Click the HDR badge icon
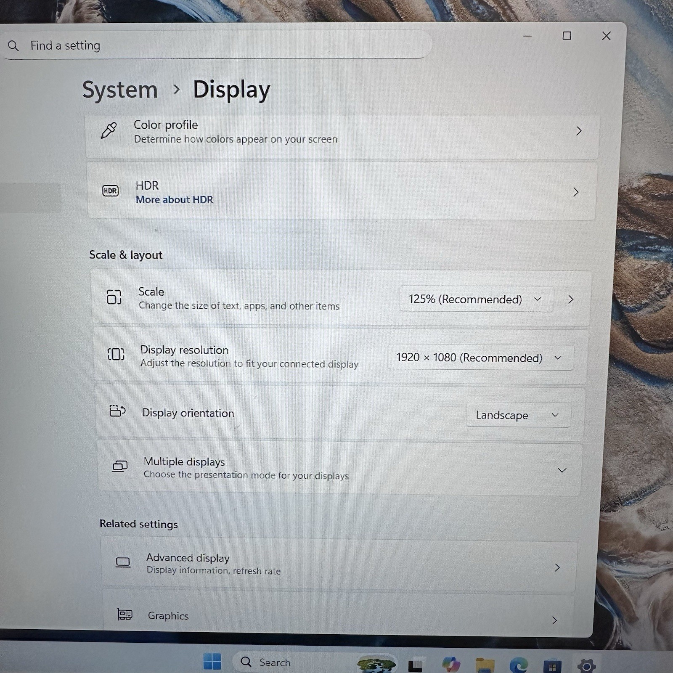The width and height of the screenshot is (673, 673). tap(110, 191)
